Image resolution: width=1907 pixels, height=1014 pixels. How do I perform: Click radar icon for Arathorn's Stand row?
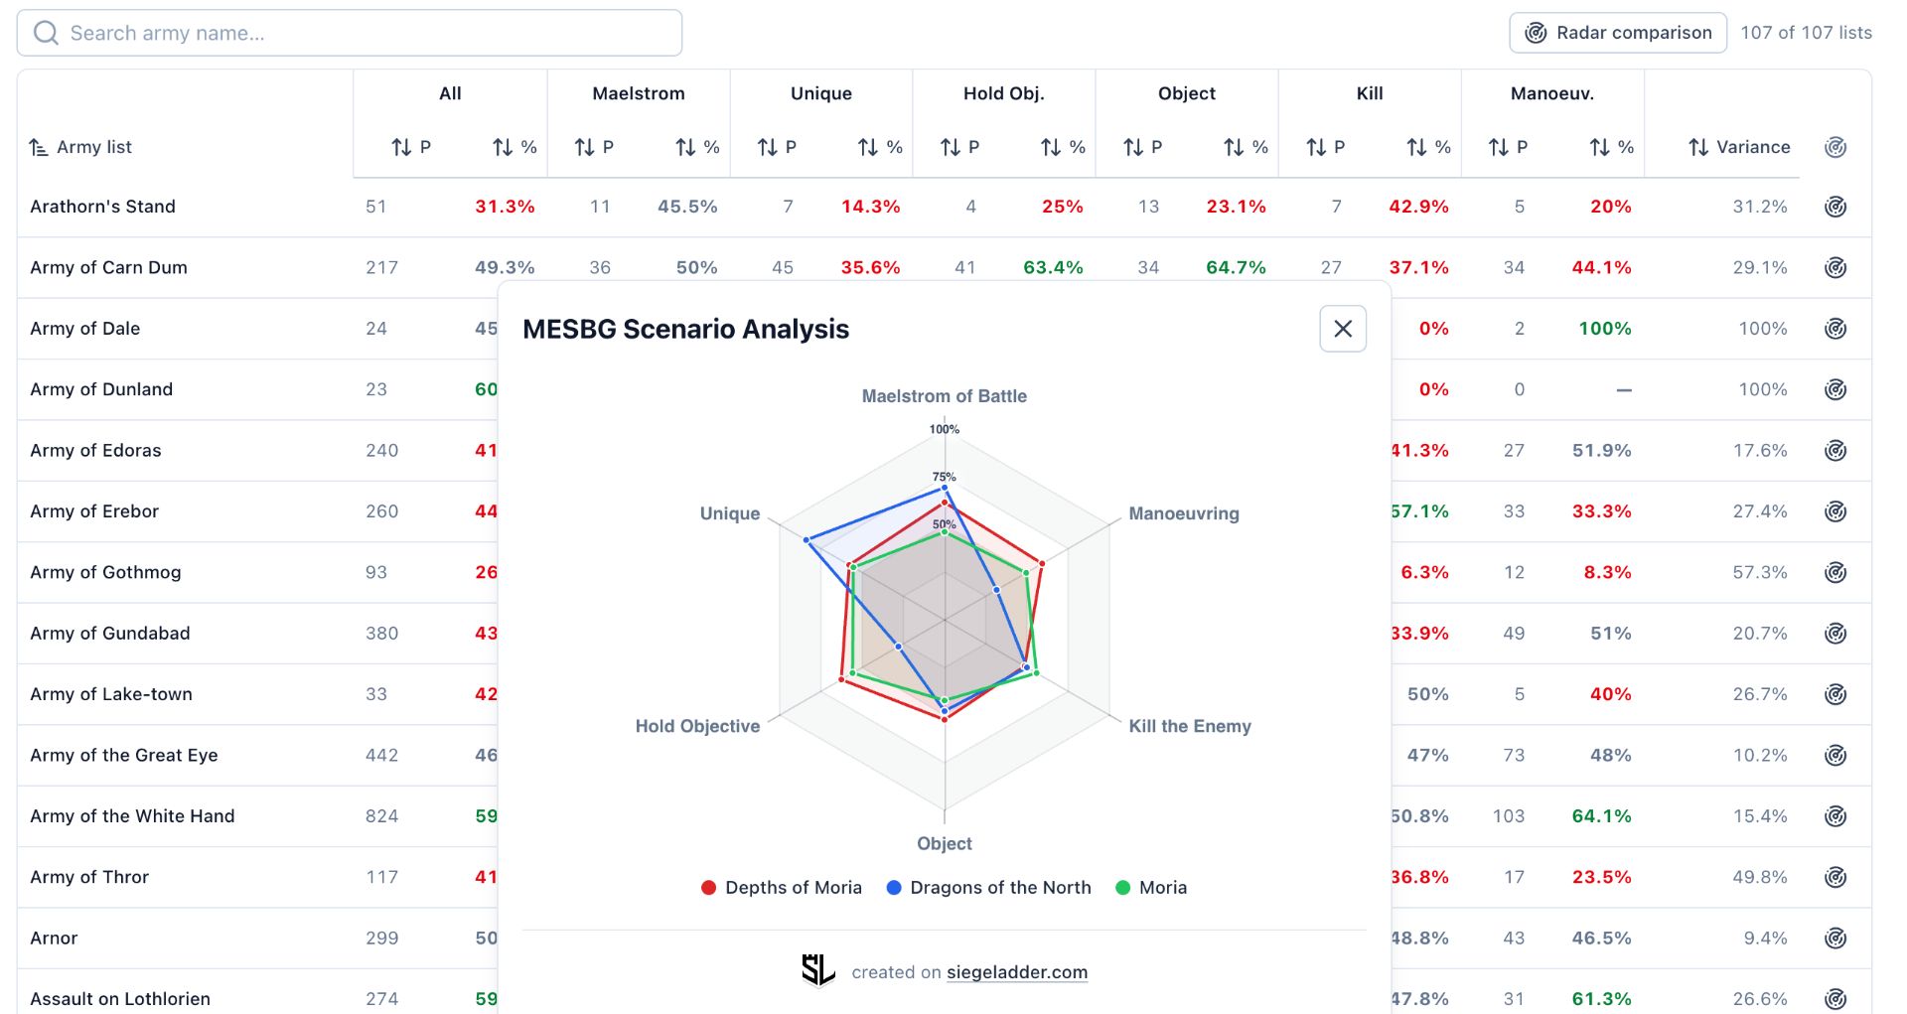tap(1835, 207)
